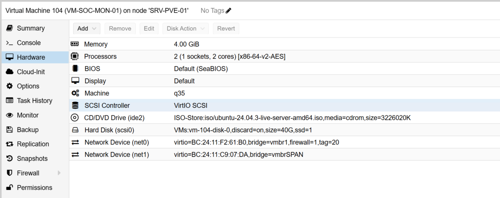The width and height of the screenshot is (500, 198).
Task: Click the pencil icon to edit tags
Action: pyautogui.click(x=228, y=11)
